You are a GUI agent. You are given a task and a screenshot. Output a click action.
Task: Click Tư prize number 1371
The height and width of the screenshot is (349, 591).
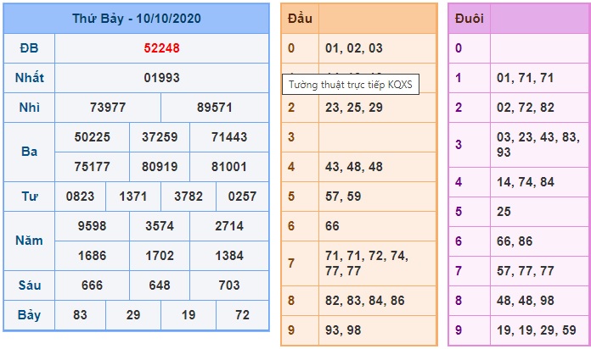(x=133, y=197)
